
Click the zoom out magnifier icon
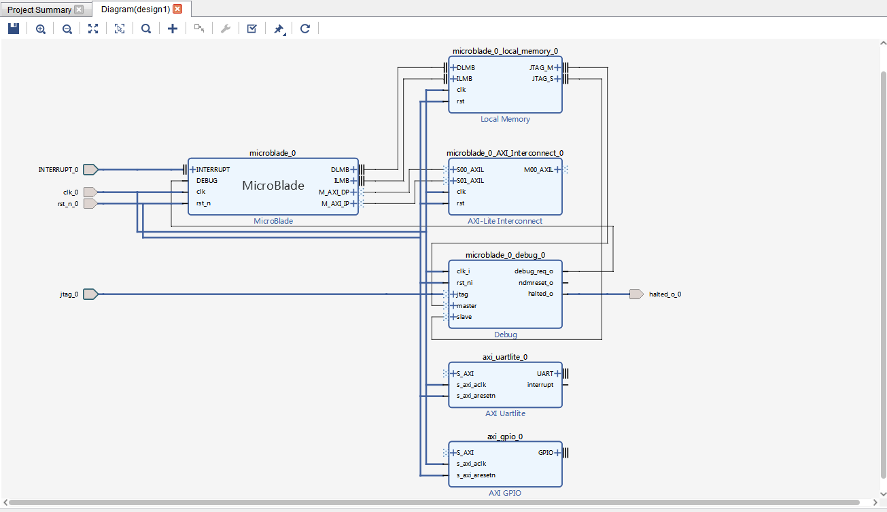click(67, 29)
